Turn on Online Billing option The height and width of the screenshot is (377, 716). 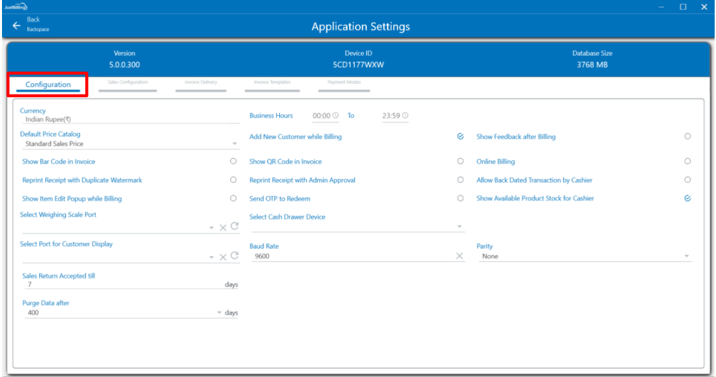[687, 162]
